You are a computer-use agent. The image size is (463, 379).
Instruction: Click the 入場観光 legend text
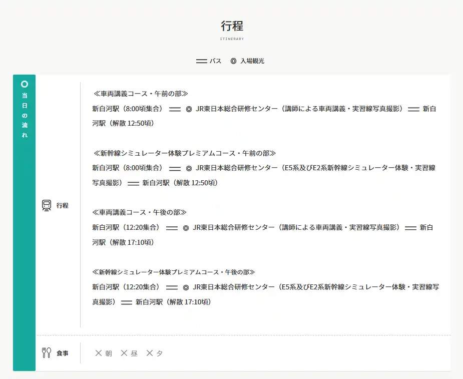tap(252, 61)
